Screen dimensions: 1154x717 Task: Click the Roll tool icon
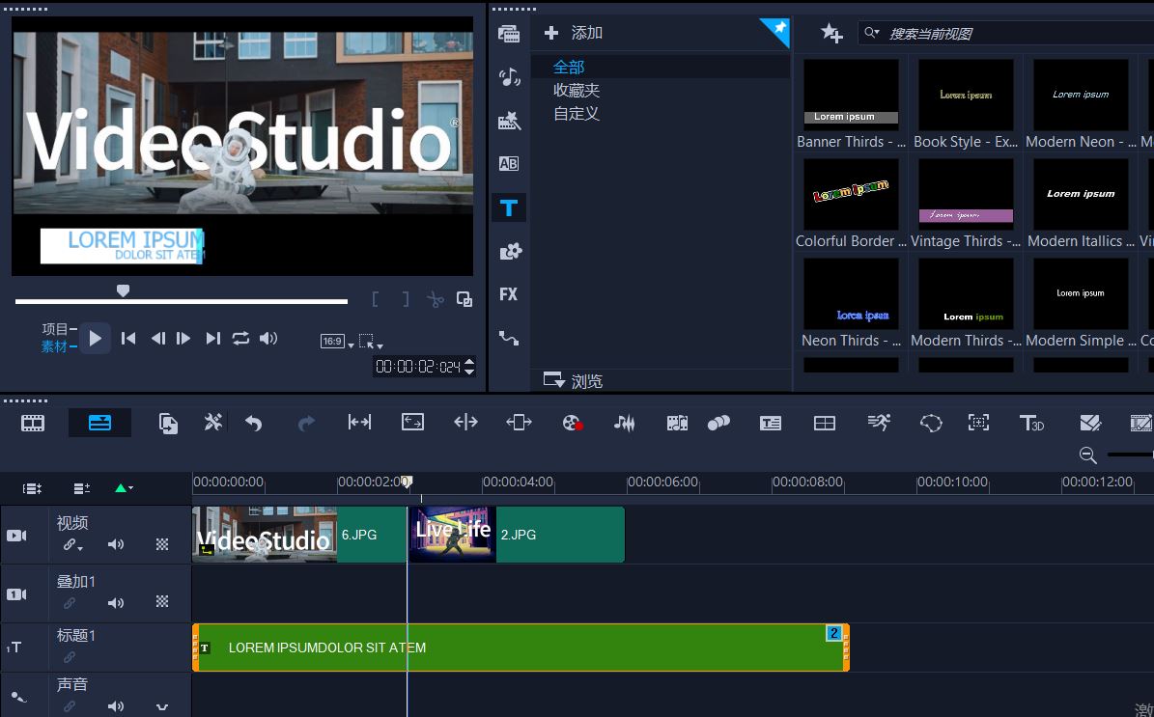(465, 422)
